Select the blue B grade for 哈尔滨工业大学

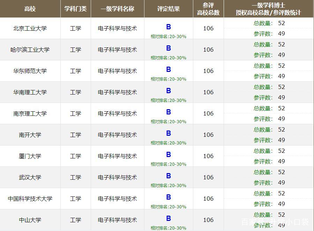pyautogui.click(x=169, y=48)
